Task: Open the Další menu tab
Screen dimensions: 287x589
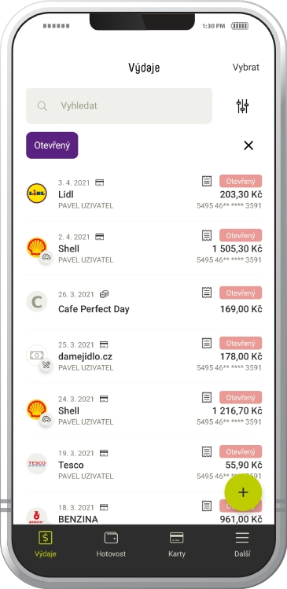Action: 242,544
